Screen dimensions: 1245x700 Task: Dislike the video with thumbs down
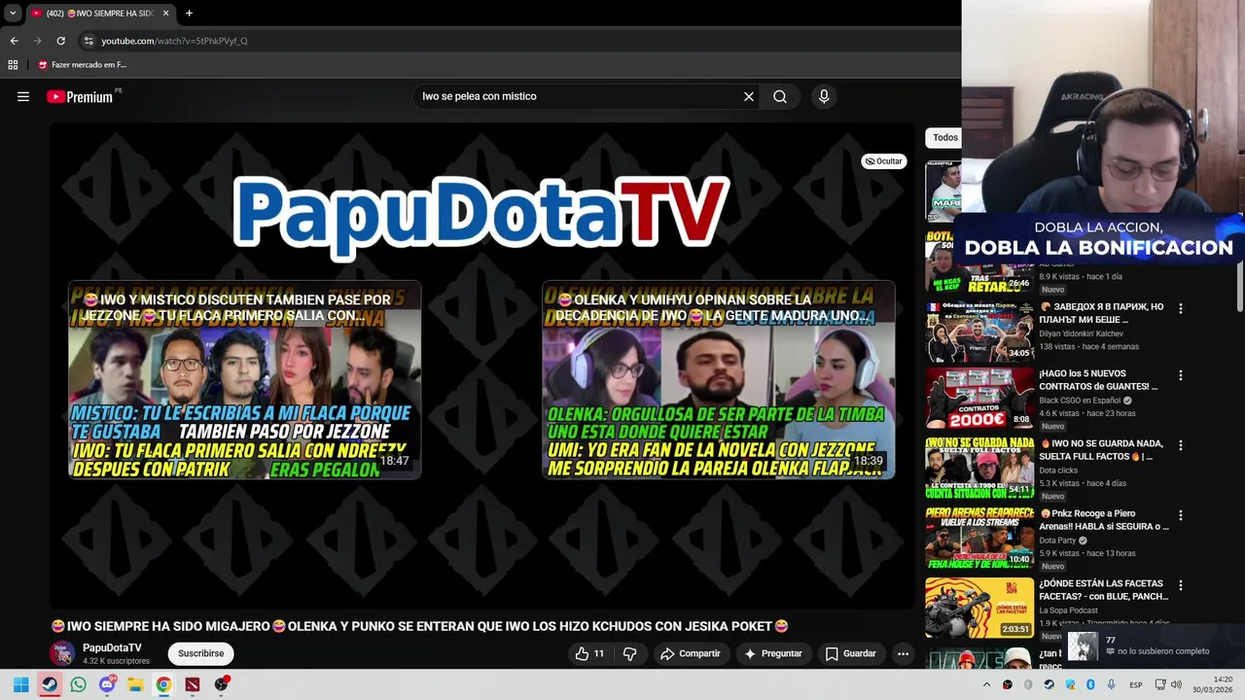tap(629, 653)
